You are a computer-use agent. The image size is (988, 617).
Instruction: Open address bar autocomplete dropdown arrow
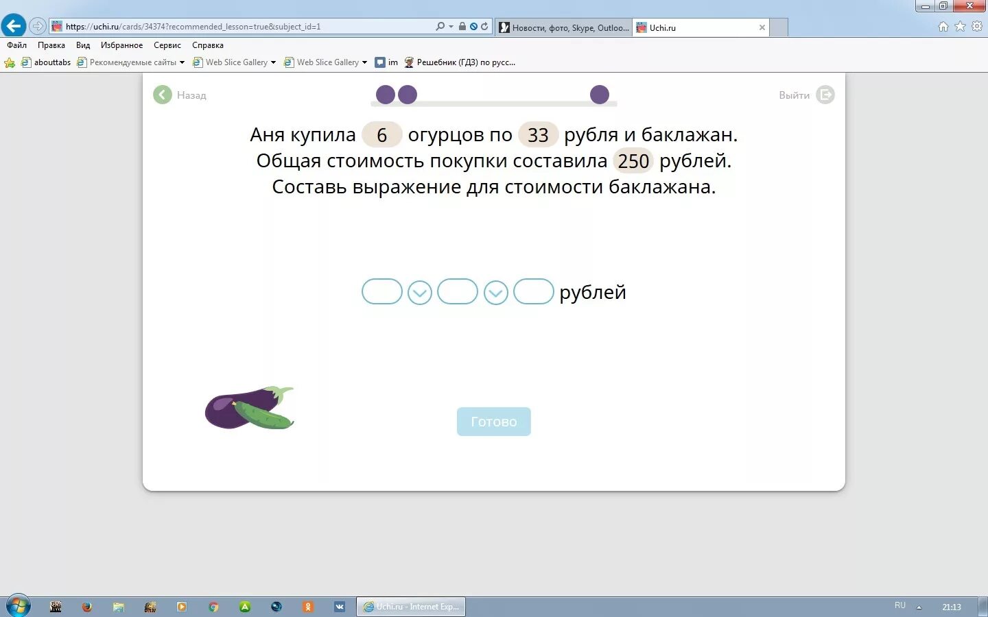click(x=451, y=27)
